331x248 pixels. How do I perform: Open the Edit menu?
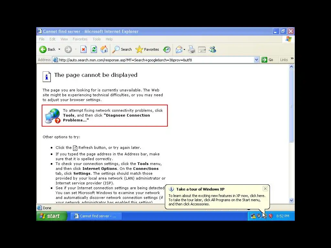pyautogui.click(x=52, y=39)
